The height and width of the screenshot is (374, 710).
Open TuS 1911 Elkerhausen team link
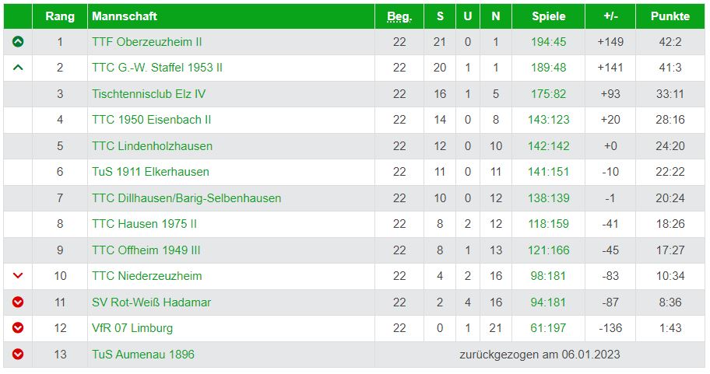[150, 172]
